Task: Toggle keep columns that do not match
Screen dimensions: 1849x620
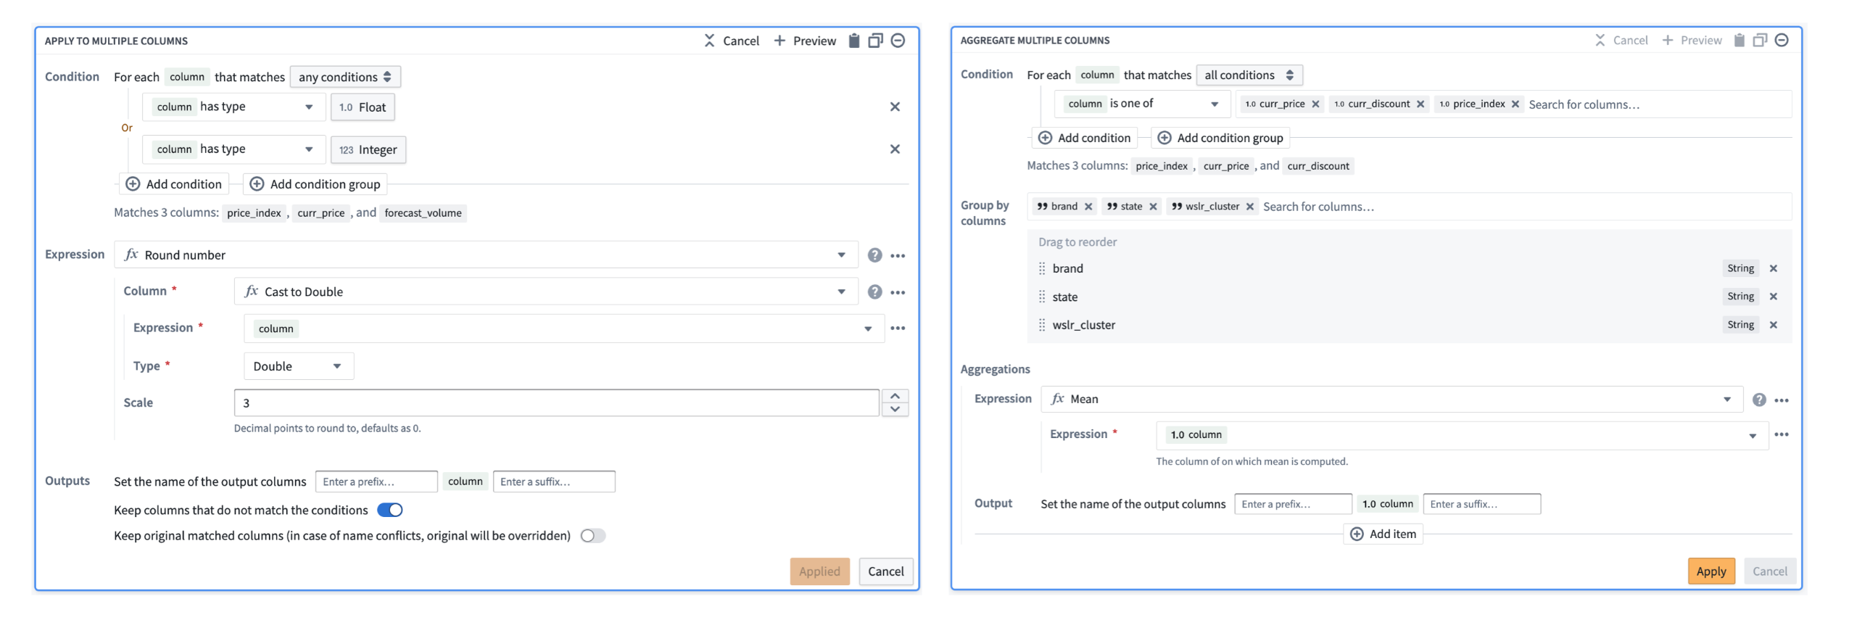Action: 390,510
